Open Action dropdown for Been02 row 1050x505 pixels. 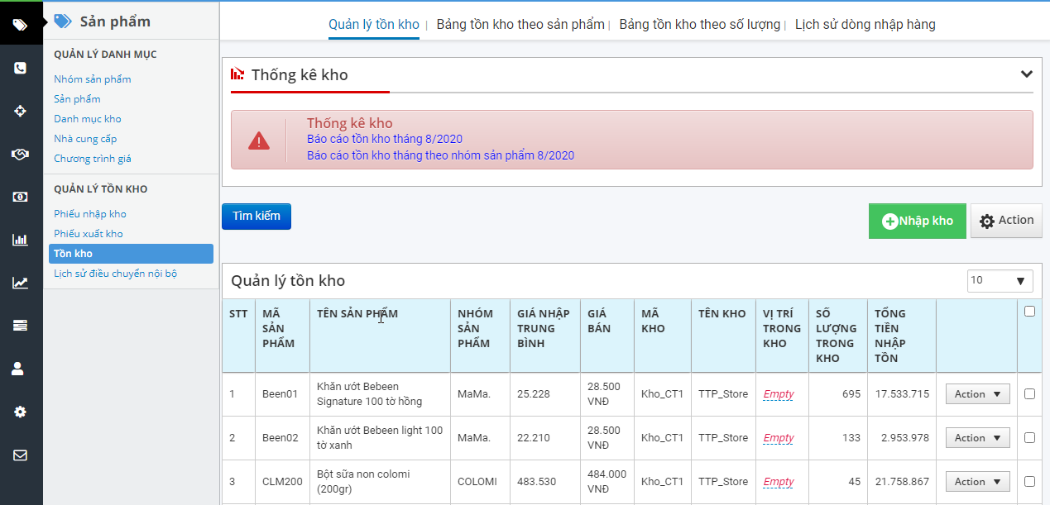point(977,438)
